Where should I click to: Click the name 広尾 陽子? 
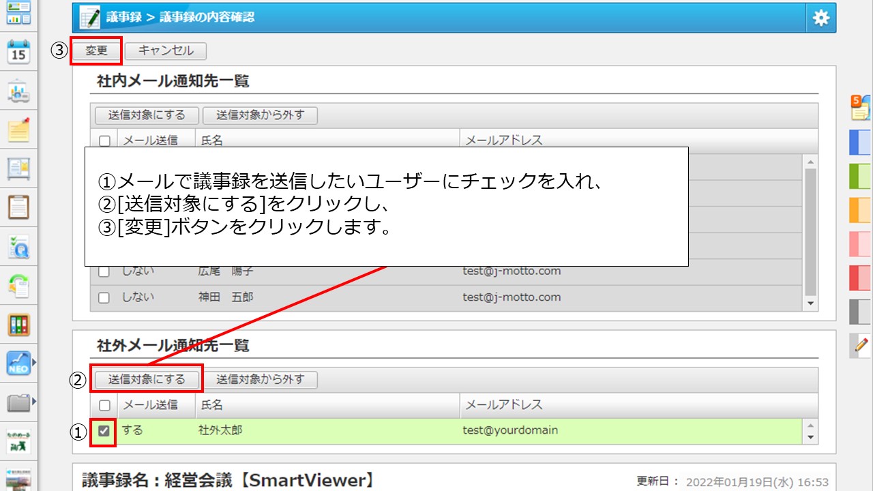pyautogui.click(x=226, y=271)
